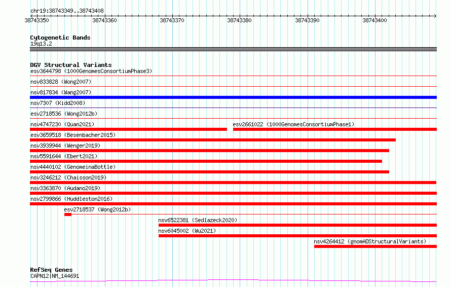Open the nsv4440102 (GenomeinaBottle) variant
451x287 pixels.
(x=73, y=167)
